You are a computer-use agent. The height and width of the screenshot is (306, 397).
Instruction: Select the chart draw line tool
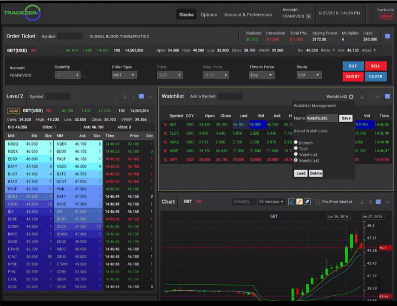pos(299,202)
